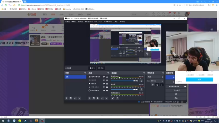This screenshot has height=123, width=219.
Task: Delete the selected source with the trash icon
Action: pos(94,98)
